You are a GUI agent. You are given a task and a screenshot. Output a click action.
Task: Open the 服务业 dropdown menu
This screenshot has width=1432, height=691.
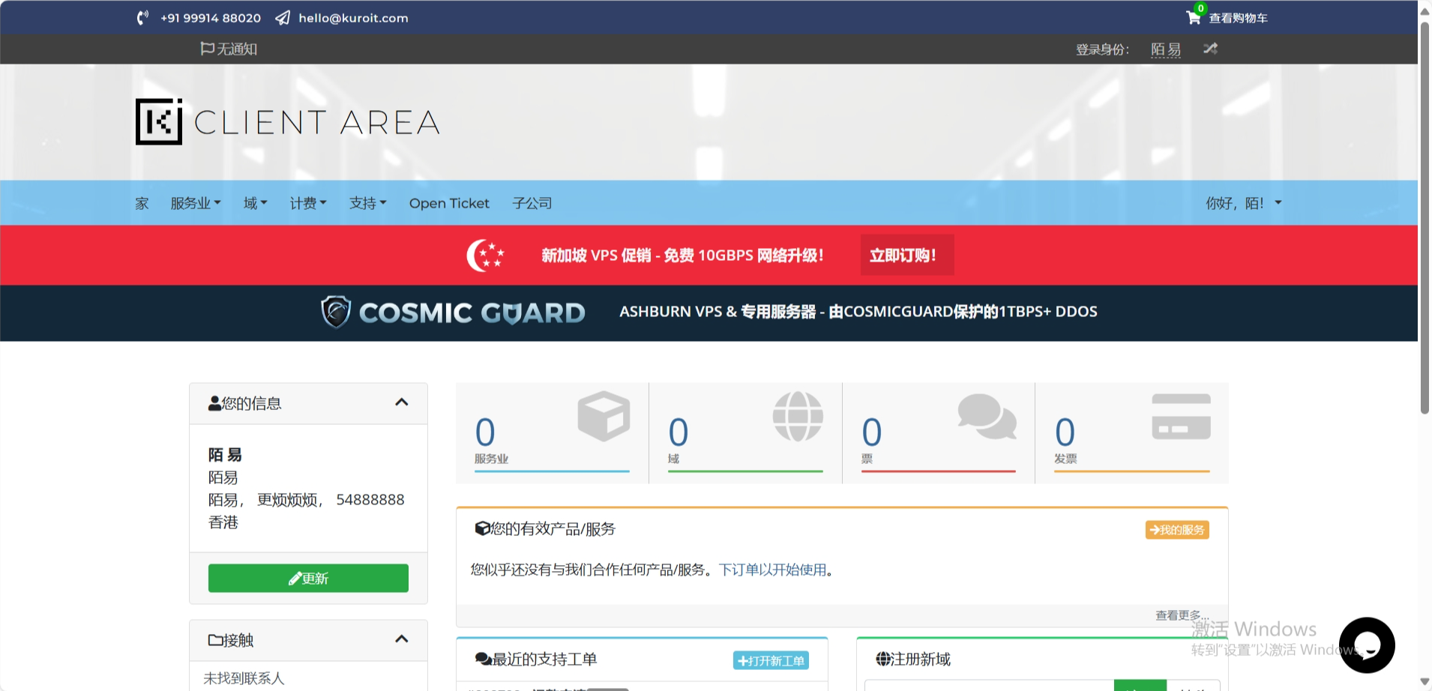click(x=195, y=203)
